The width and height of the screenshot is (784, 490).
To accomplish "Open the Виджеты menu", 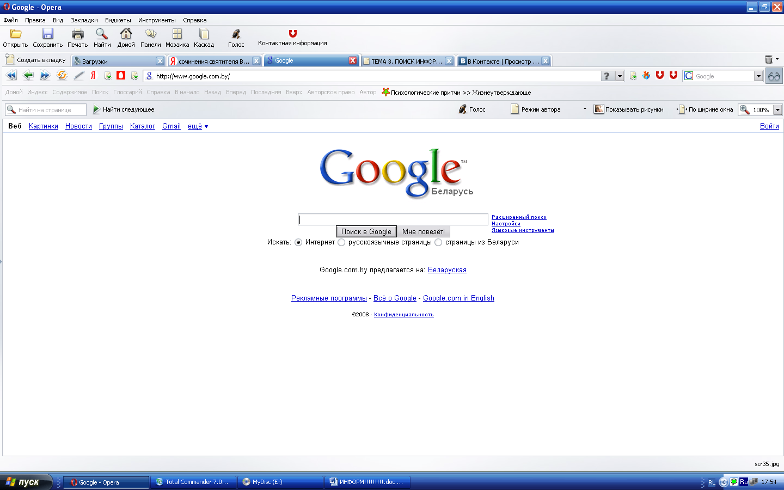I will [x=118, y=20].
